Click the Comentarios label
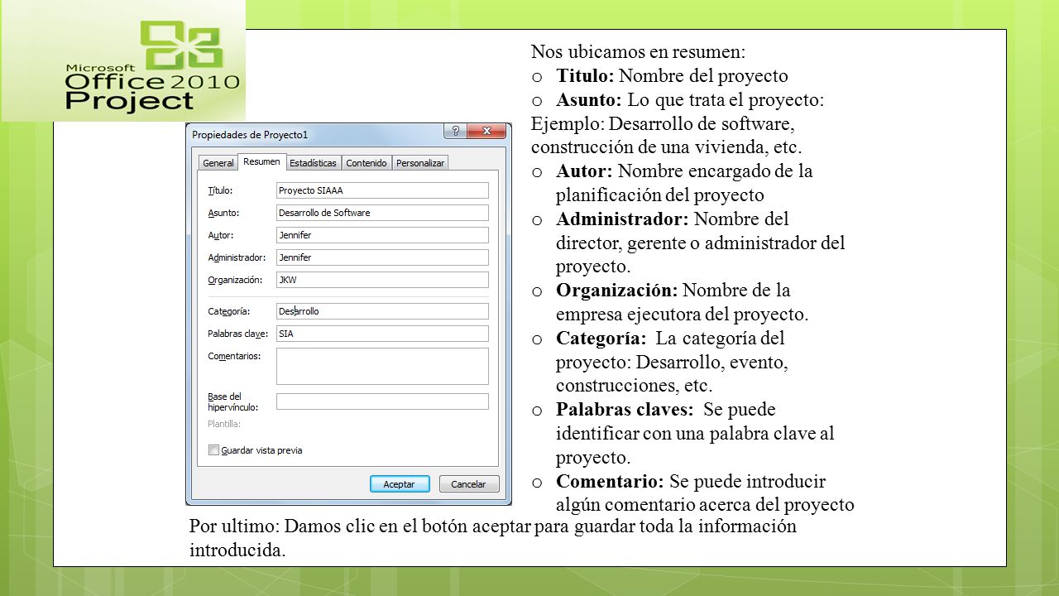This screenshot has width=1059, height=596. (234, 356)
